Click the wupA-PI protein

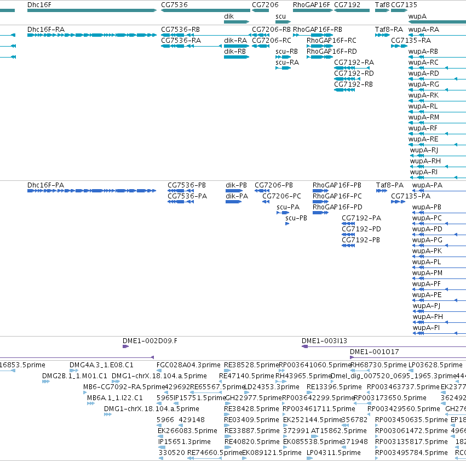pyautogui.click(x=440, y=333)
